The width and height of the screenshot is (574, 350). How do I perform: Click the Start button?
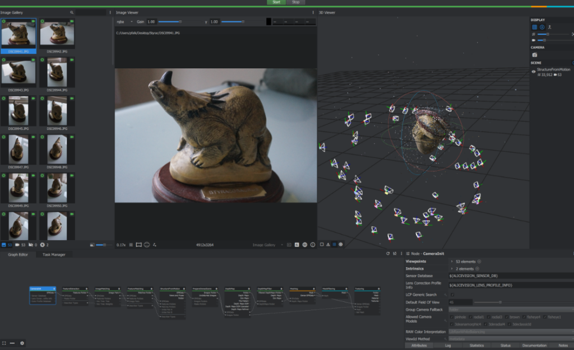(x=276, y=2)
